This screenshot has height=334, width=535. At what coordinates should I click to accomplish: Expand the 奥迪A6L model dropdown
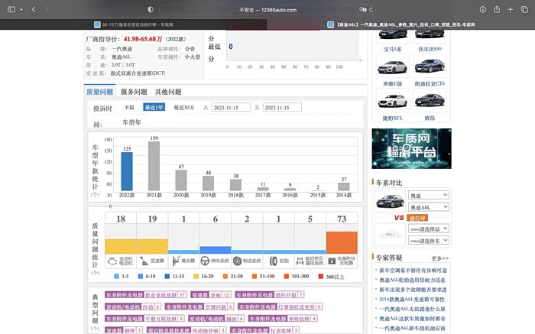[x=427, y=207]
